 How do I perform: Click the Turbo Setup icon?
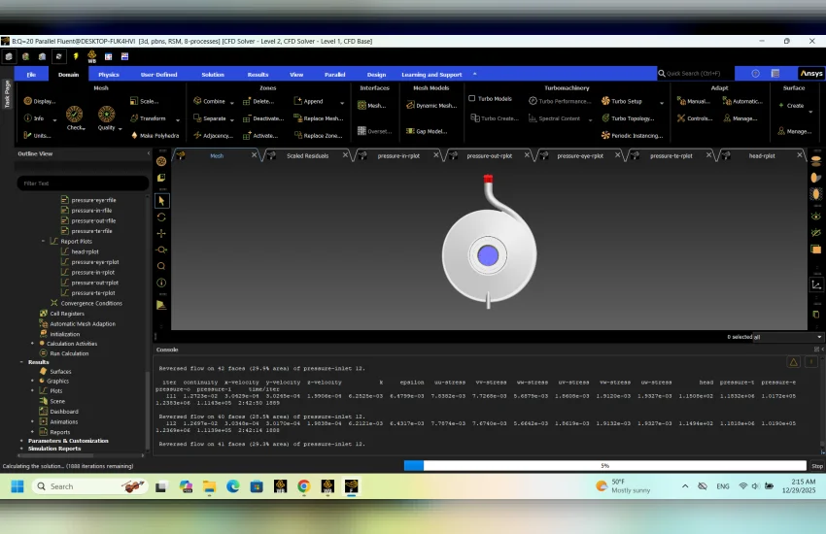click(x=605, y=101)
